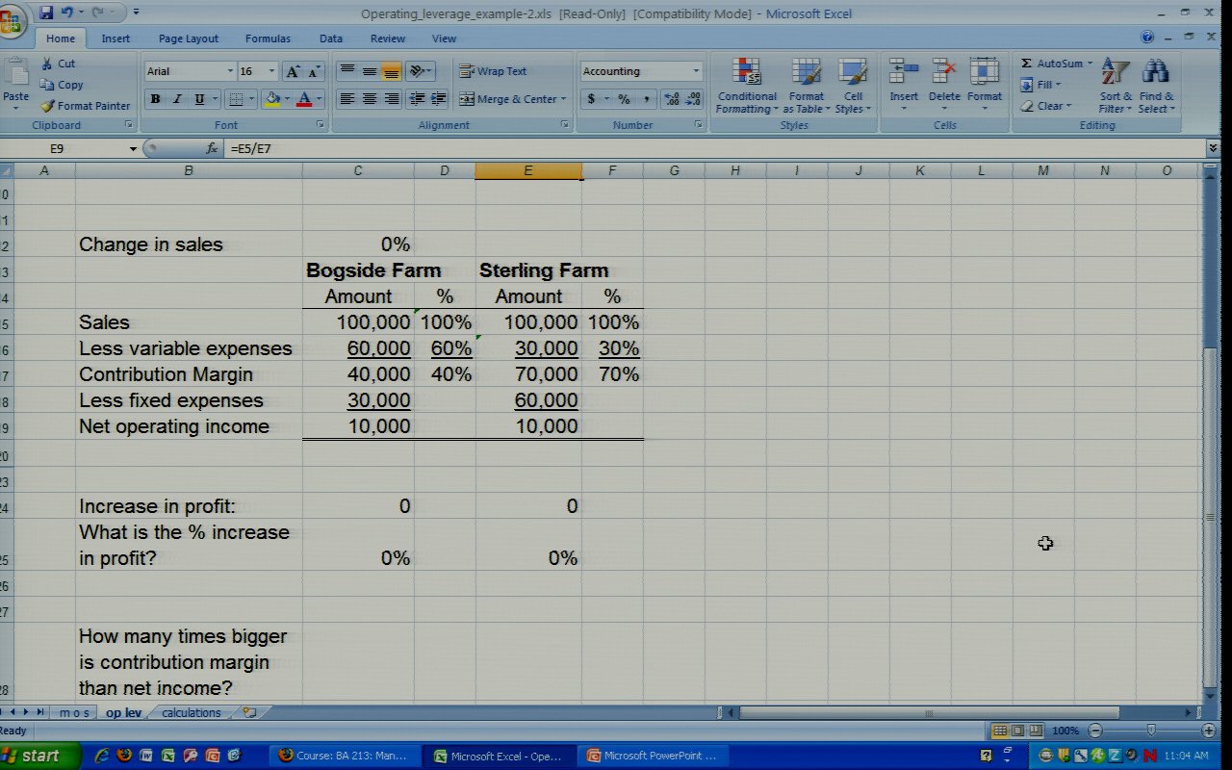Expand the AutoSum dropdown arrow
Viewport: 1232px width, 770px height.
[1090, 64]
